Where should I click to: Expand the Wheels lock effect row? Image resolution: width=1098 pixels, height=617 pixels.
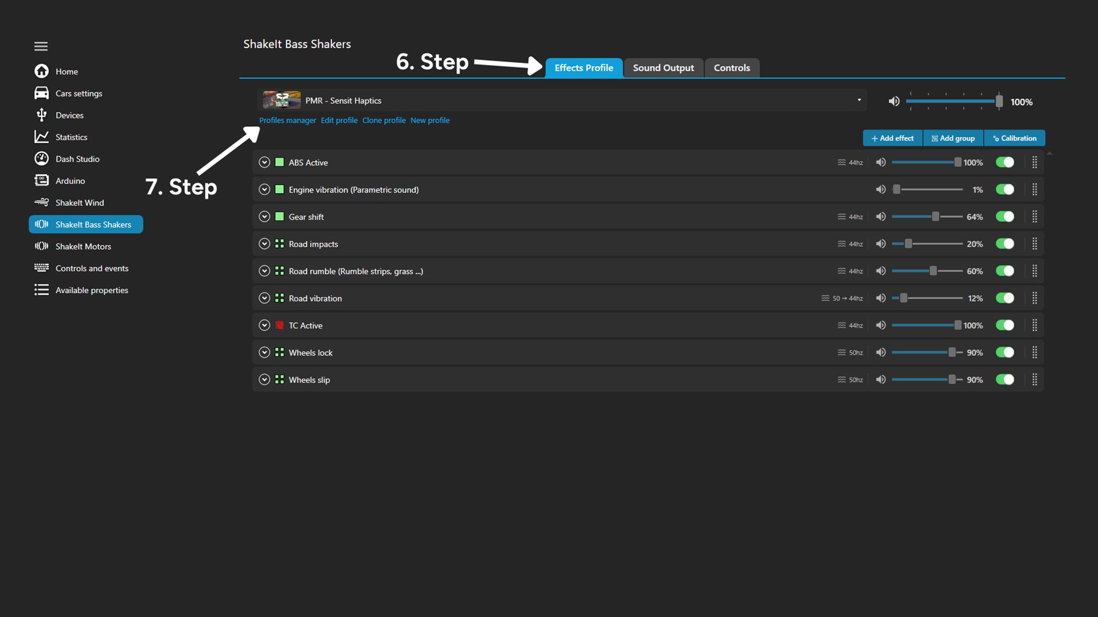[264, 352]
